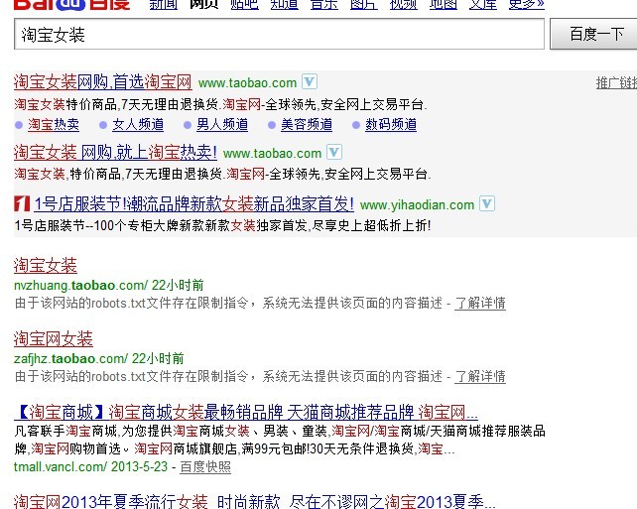This screenshot has height=509, width=637.
Task: Click second ad's www.taobao.com URL
Action: (x=272, y=153)
